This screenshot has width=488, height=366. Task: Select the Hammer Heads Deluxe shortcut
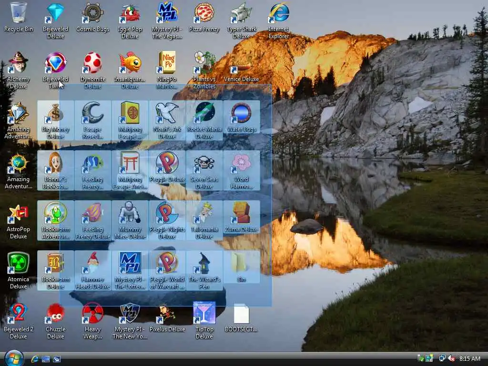pos(93,271)
